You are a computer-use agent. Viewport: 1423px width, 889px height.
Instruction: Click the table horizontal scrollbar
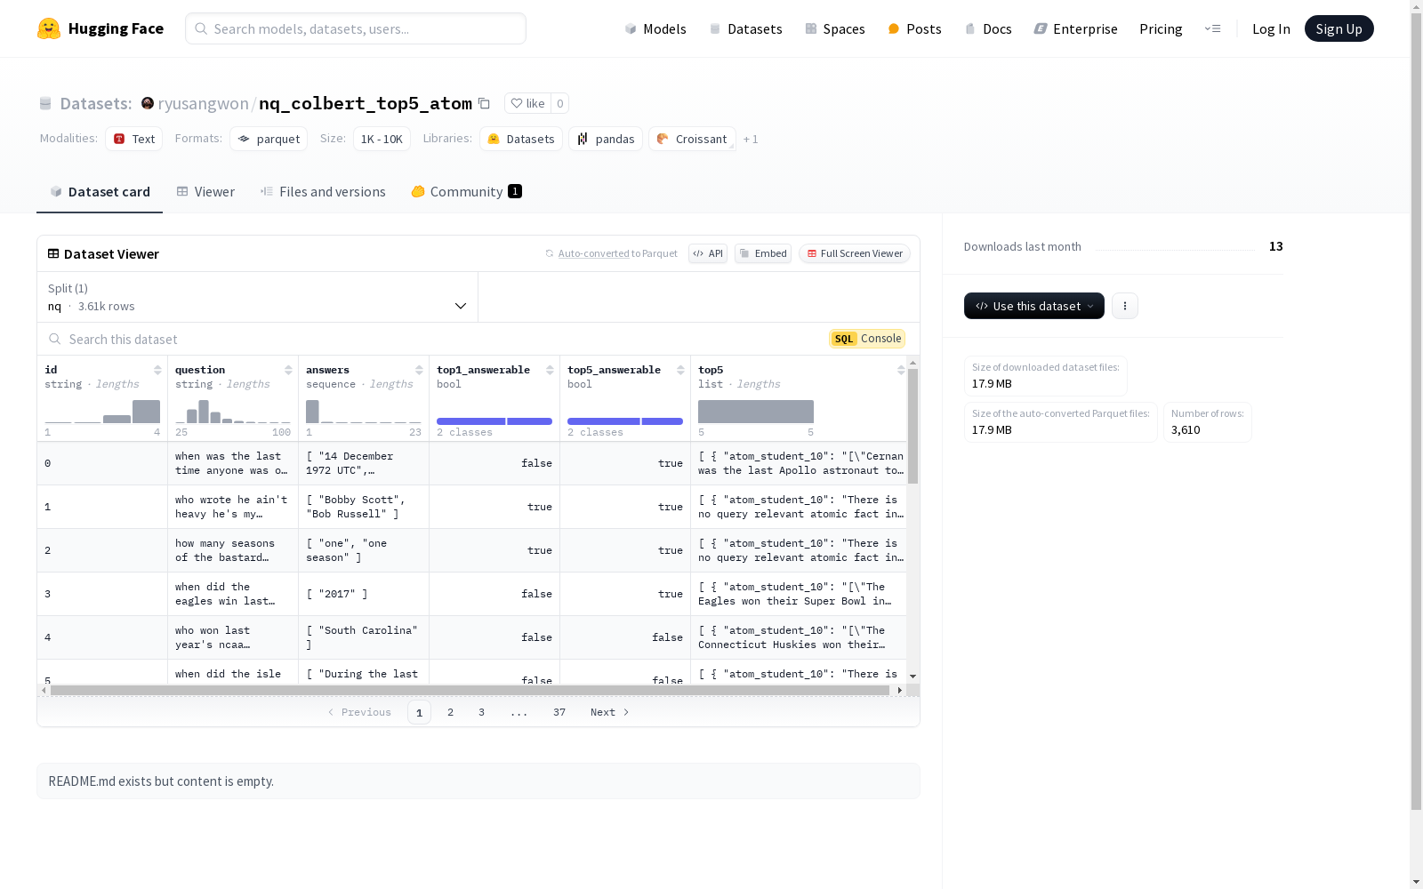tap(471, 690)
